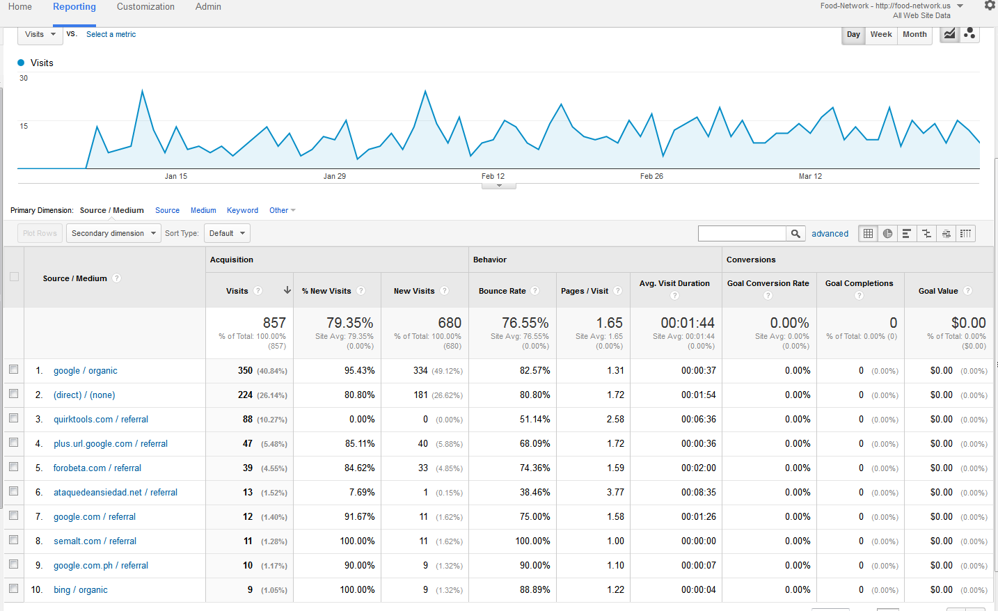Check the quirktools.com / referral row checkbox
Image resolution: width=998 pixels, height=611 pixels.
14,418
